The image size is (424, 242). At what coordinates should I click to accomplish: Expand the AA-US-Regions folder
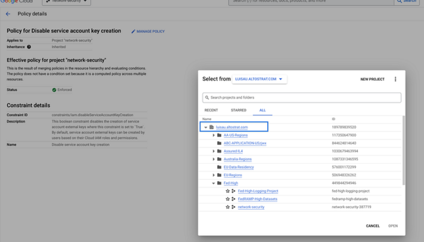point(214,135)
